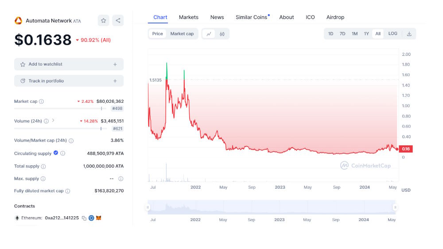Click the 488,500,979 ATA supply value
The width and height of the screenshot is (443, 249).
105,153
